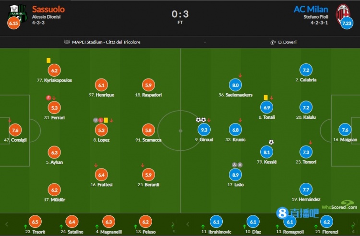Click the referee whistle icon near D. Doveri
Viewport: 360px width, 236px height.
(273, 42)
